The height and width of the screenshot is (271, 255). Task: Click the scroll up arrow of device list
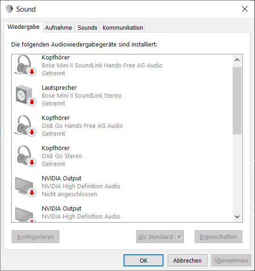[x=237, y=60]
